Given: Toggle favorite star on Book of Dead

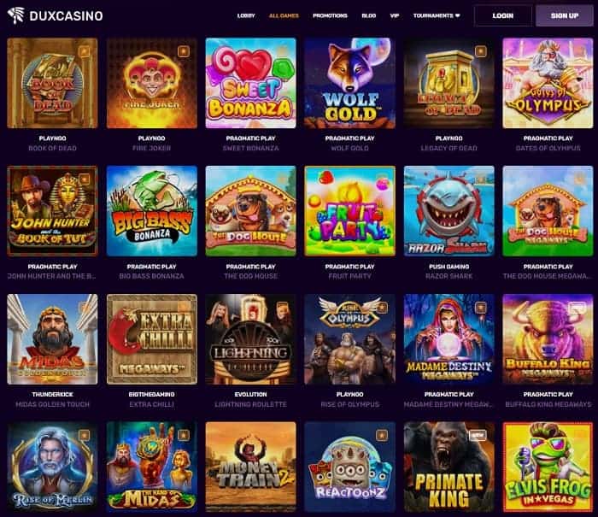Looking at the screenshot, I should [x=85, y=51].
